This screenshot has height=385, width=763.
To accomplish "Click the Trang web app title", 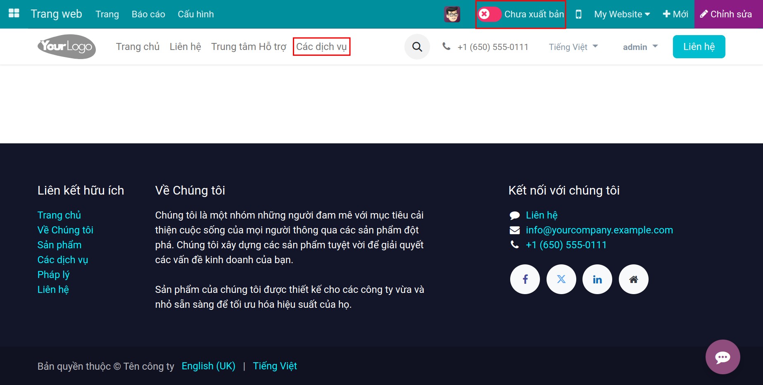I will tap(57, 14).
